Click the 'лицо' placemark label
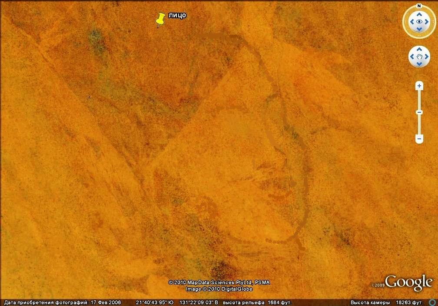Viewport: 438px width, 306px height. (177, 15)
